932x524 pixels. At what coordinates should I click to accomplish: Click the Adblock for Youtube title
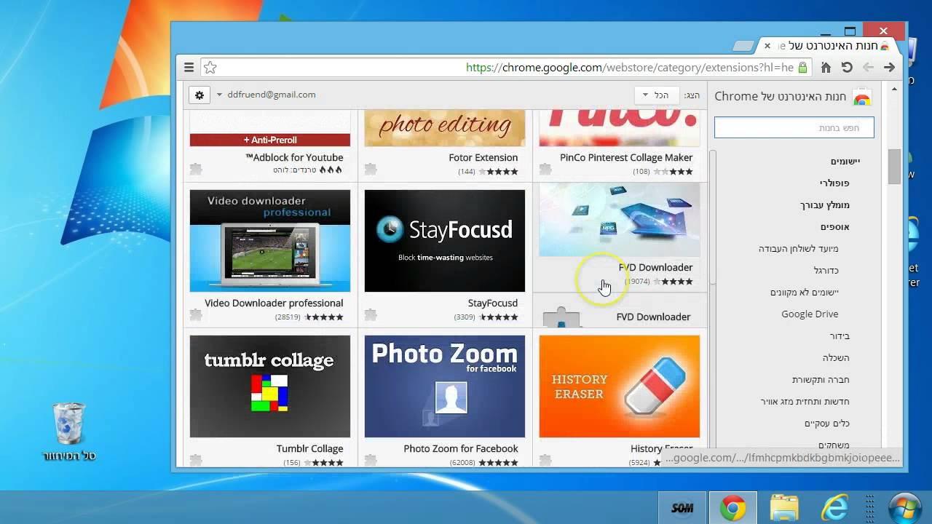(294, 157)
